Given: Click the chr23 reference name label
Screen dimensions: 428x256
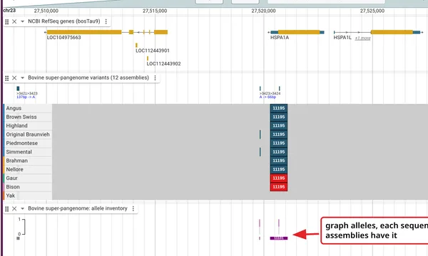Looking at the screenshot, I should pos(9,11).
